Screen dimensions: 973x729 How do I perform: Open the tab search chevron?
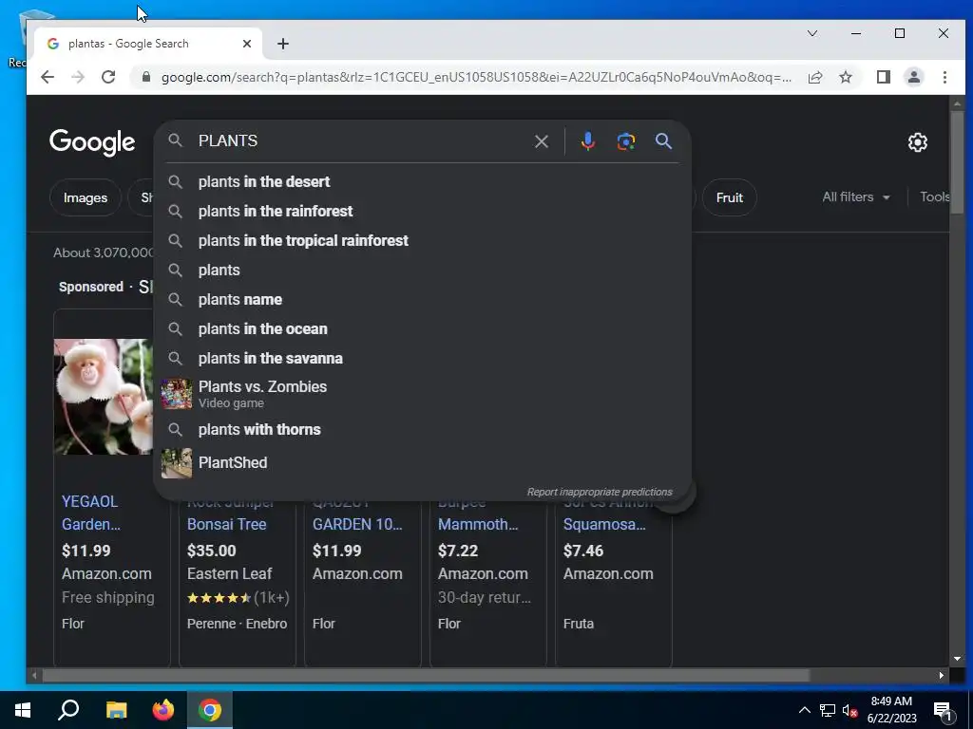(x=811, y=33)
